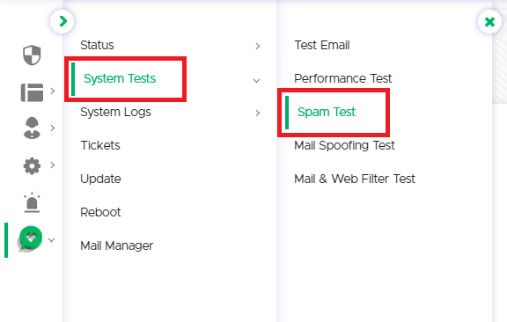
Task: Open the dashboard layout icon in sidebar
Action: click(x=32, y=92)
